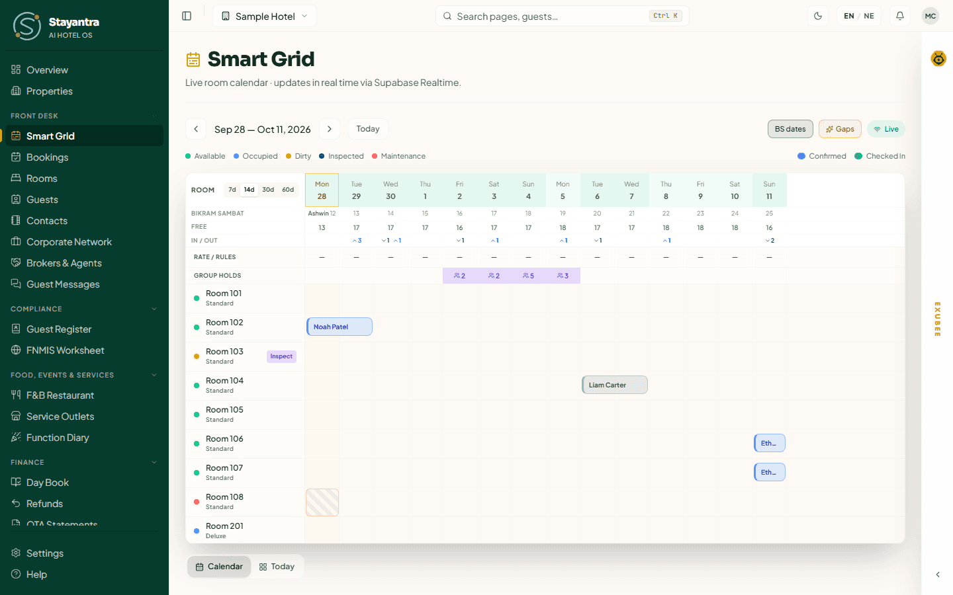The height and width of the screenshot is (595, 953).
Task: Click the Stayantra logo
Action: pyautogui.click(x=27, y=26)
